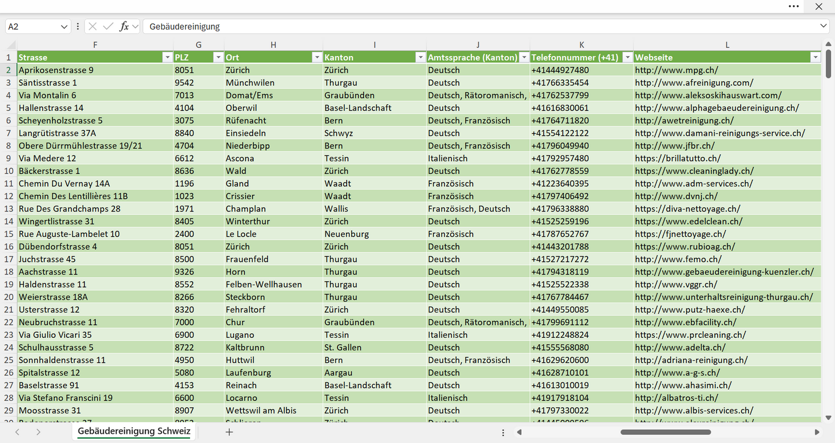Expand the formula bar chevron
The width and height of the screenshot is (835, 443).
click(823, 27)
